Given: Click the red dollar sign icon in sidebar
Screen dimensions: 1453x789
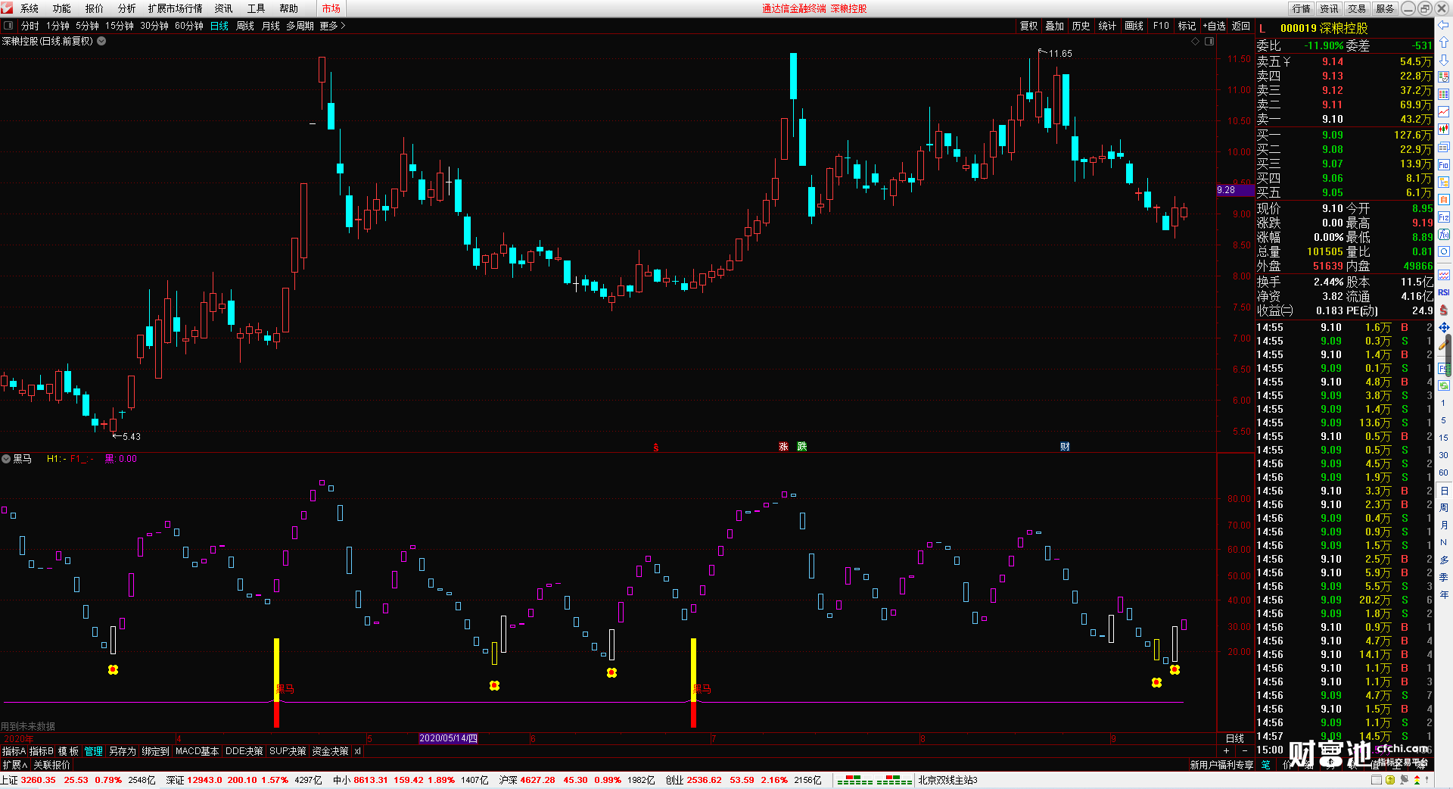Looking at the screenshot, I should (1444, 310).
